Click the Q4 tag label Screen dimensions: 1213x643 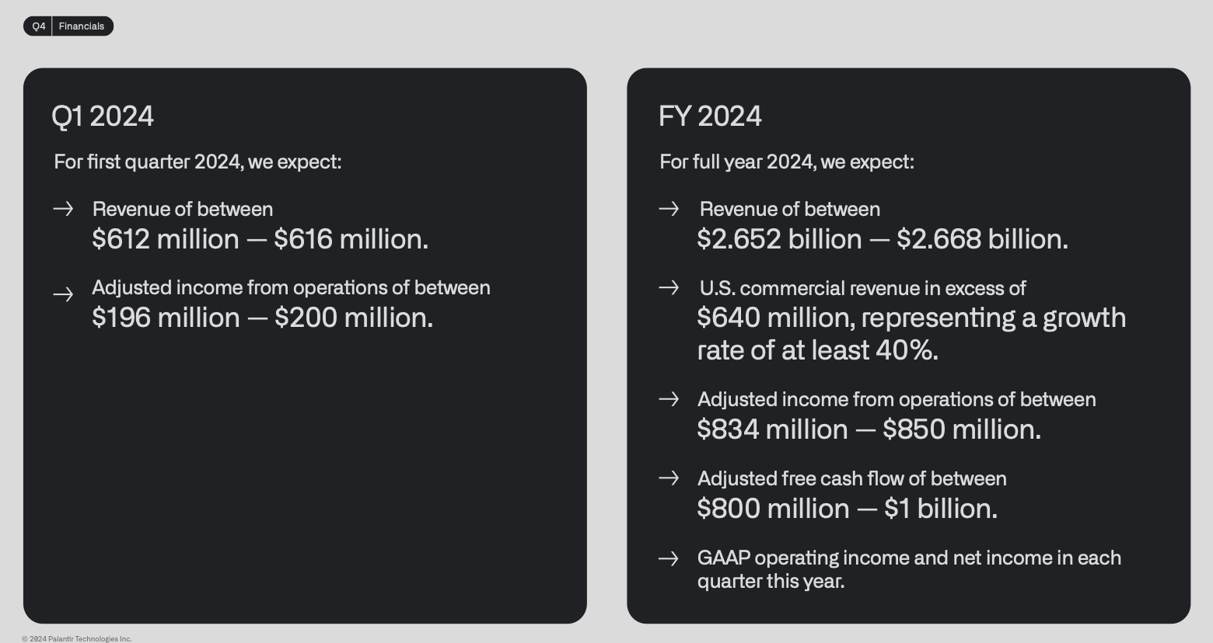[x=39, y=26]
